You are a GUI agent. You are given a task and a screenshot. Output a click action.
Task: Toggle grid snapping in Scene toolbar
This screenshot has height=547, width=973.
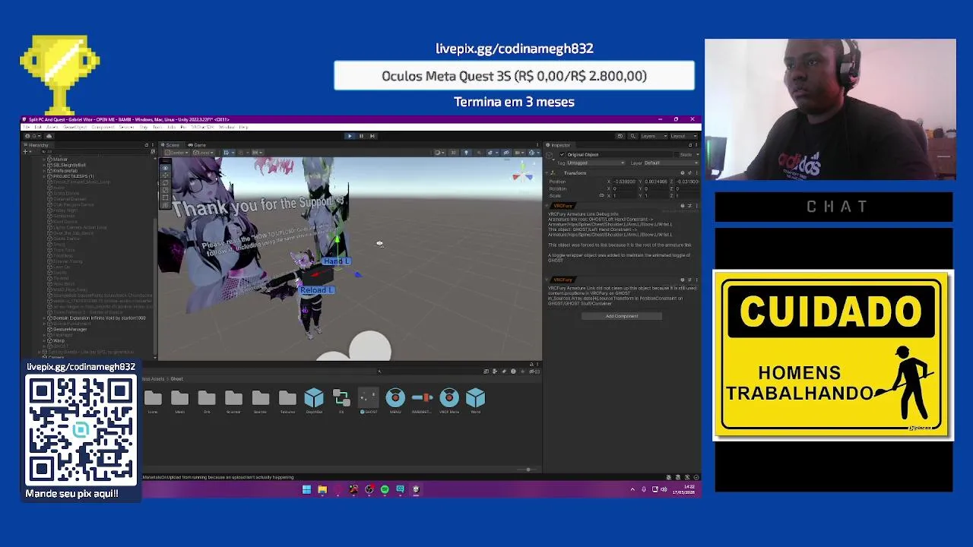point(241,153)
